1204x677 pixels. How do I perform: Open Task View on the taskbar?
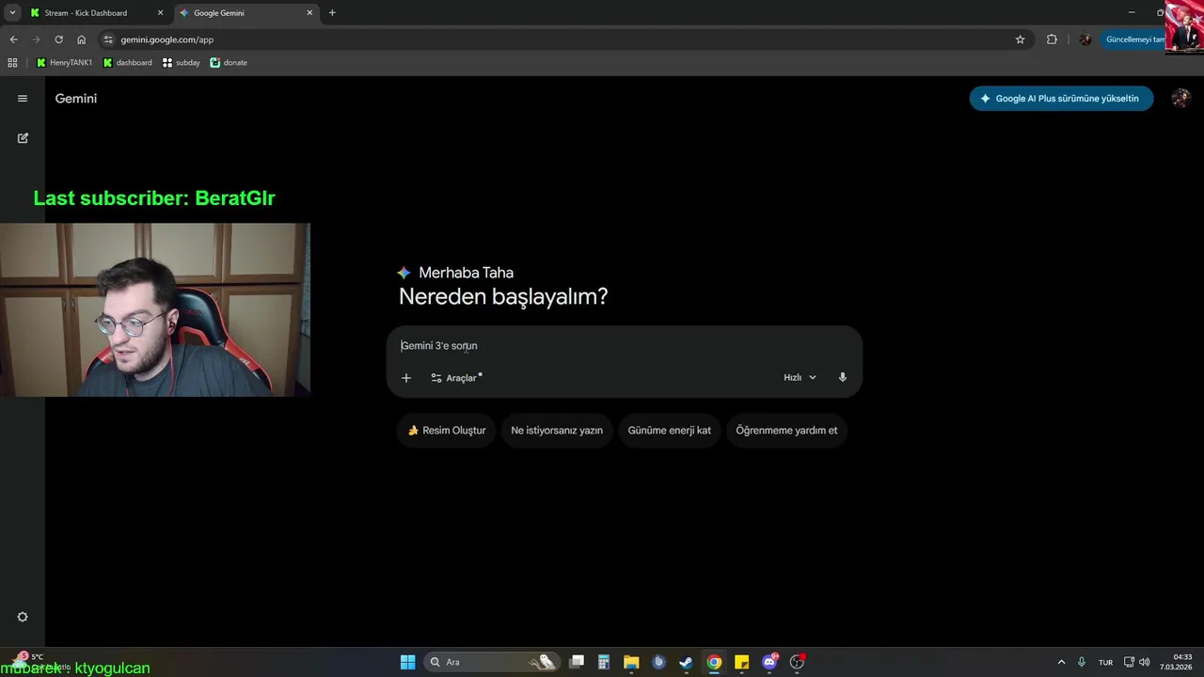577,662
